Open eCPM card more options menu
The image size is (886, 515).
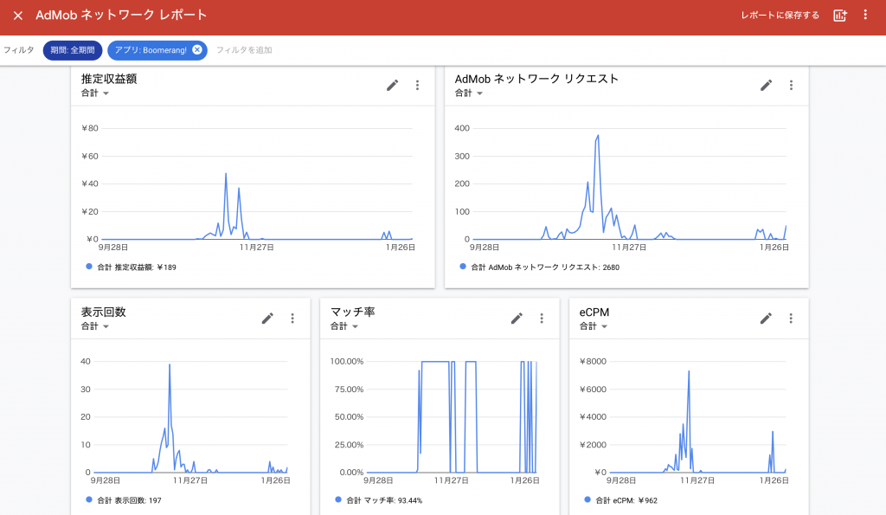coord(791,319)
